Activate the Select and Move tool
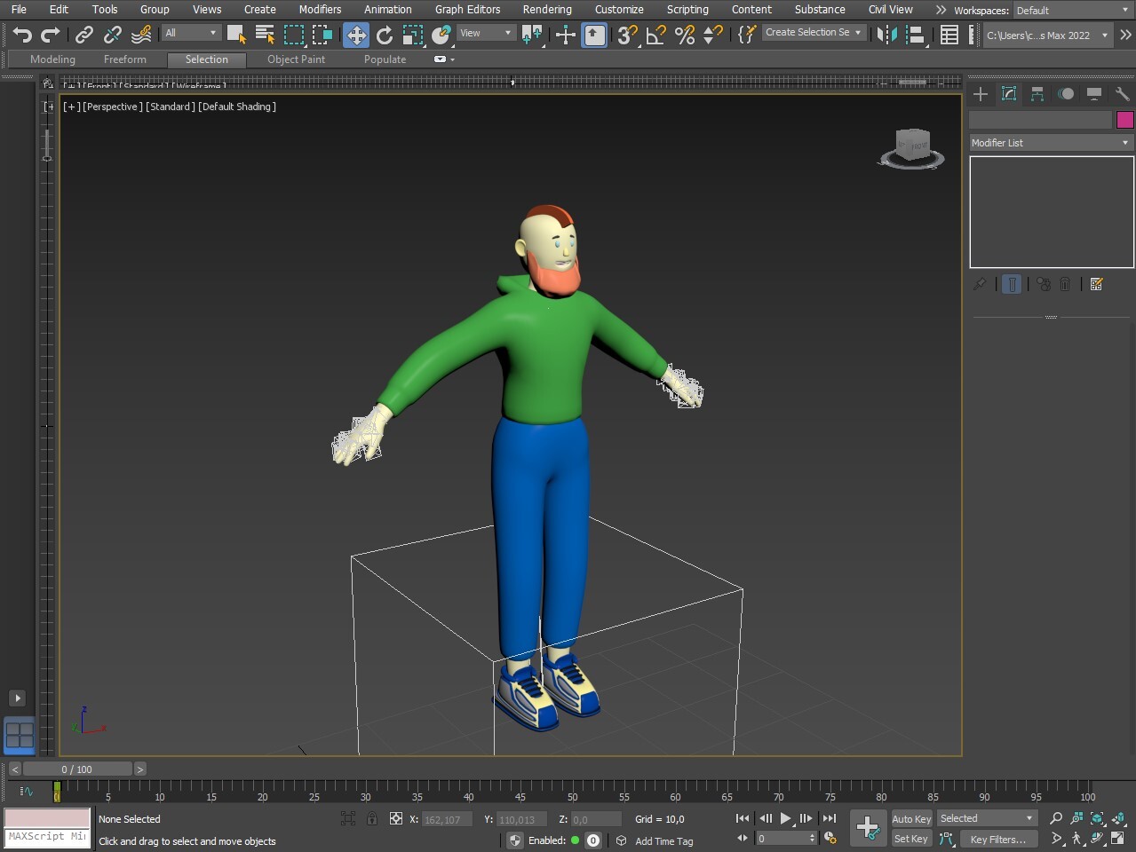Viewport: 1136px width, 852px height. point(356,35)
